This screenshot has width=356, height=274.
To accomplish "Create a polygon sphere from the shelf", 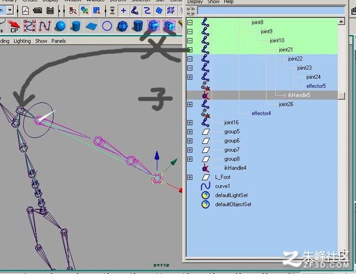I will (x=122, y=26).
